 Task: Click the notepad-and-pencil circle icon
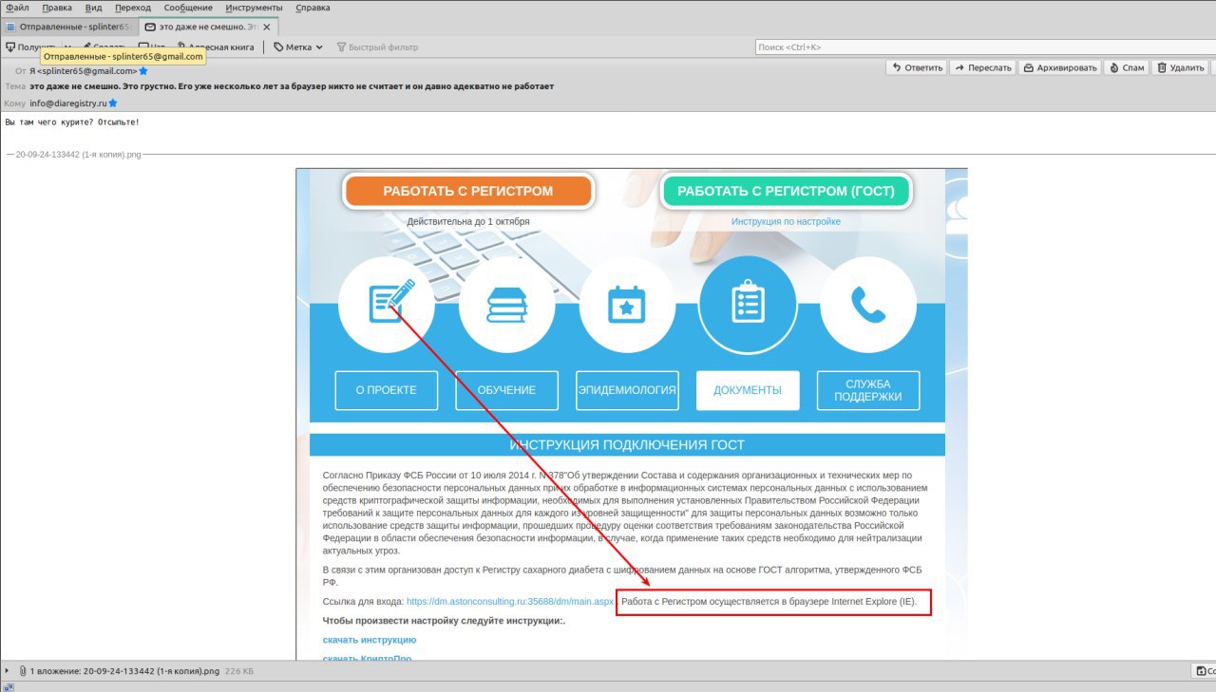coord(387,304)
